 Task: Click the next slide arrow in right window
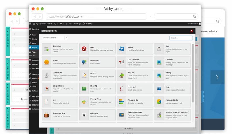point(217,77)
